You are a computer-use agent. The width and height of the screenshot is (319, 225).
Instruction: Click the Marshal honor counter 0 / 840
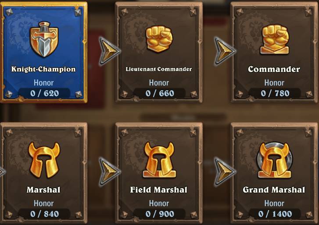44,214
